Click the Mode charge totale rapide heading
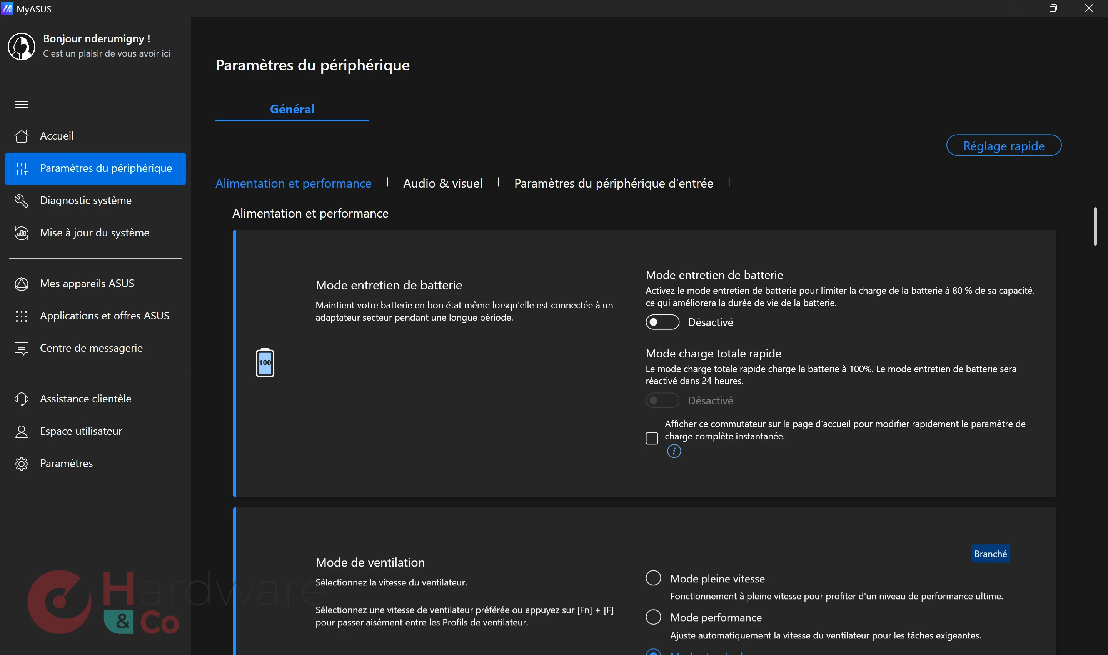 [713, 354]
